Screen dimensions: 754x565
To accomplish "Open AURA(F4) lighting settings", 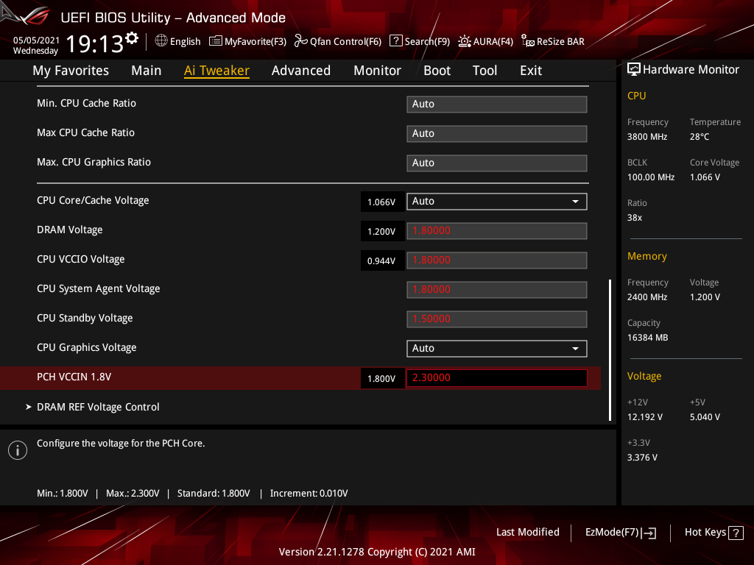I will [x=465, y=41].
